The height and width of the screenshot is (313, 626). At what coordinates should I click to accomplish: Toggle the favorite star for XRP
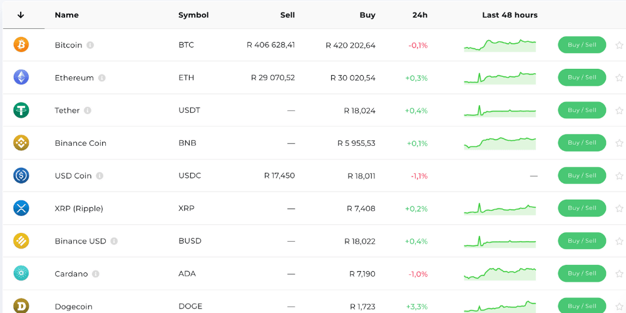[x=619, y=208]
